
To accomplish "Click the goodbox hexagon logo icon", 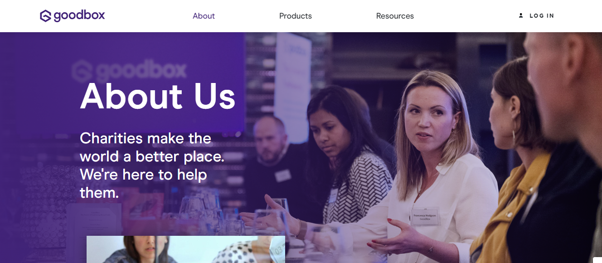I will pyautogui.click(x=46, y=16).
